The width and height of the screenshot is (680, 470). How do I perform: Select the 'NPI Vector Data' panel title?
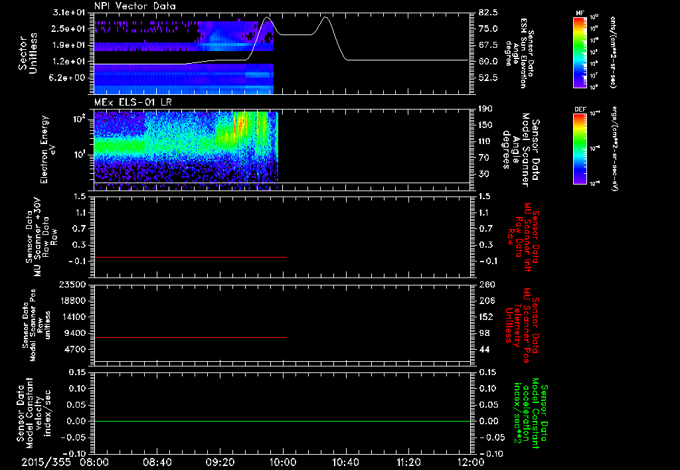[x=135, y=6]
